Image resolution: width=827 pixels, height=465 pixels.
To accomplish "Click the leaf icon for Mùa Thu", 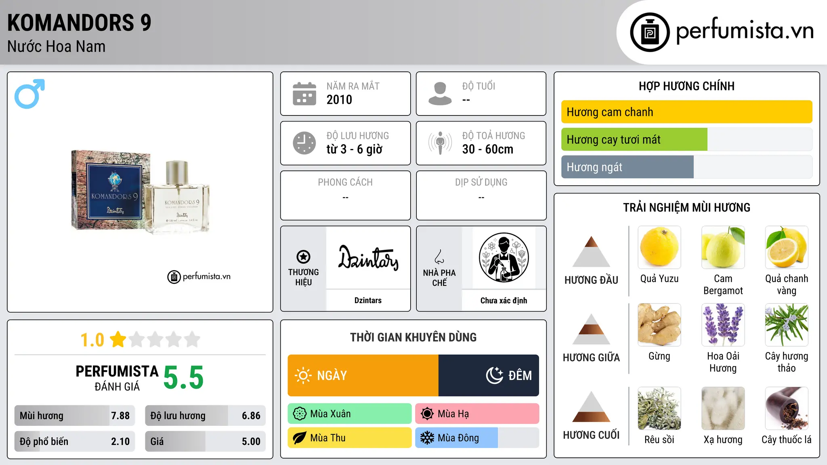I will point(300,438).
